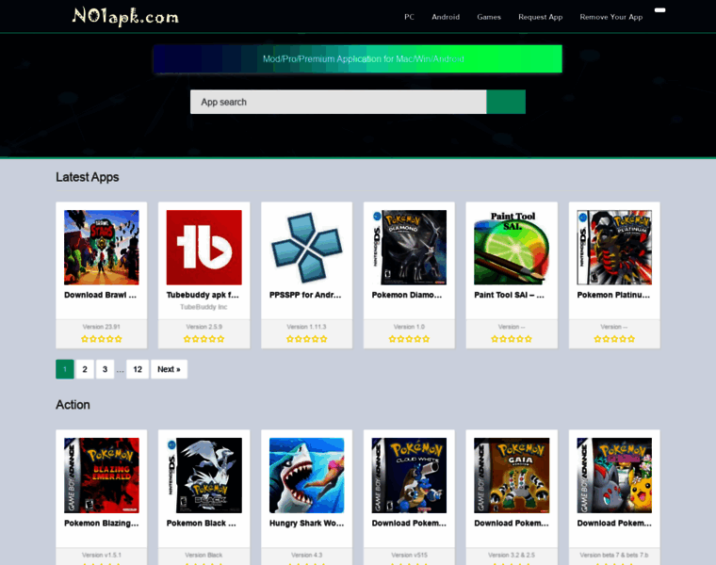
Task: Click the Download Brawl title link
Action: pos(101,295)
